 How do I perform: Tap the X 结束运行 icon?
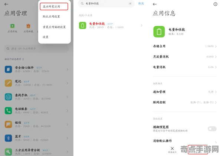point(172,148)
